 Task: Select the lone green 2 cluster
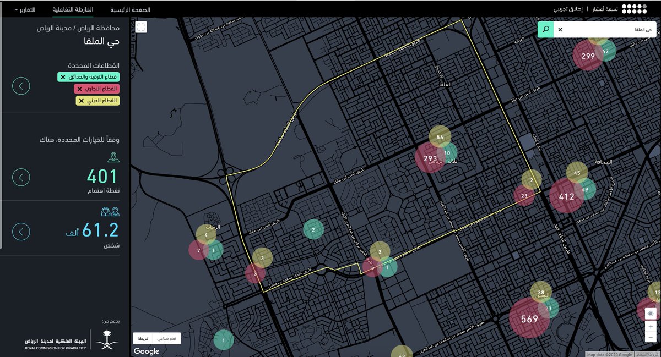coord(313,229)
